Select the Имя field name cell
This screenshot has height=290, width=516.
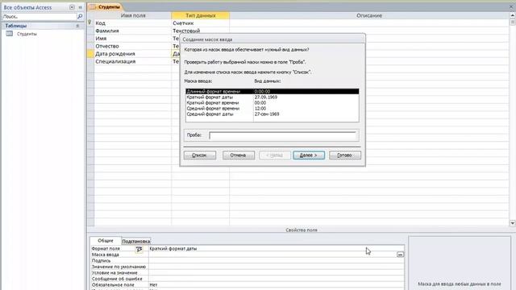pyautogui.click(x=133, y=39)
